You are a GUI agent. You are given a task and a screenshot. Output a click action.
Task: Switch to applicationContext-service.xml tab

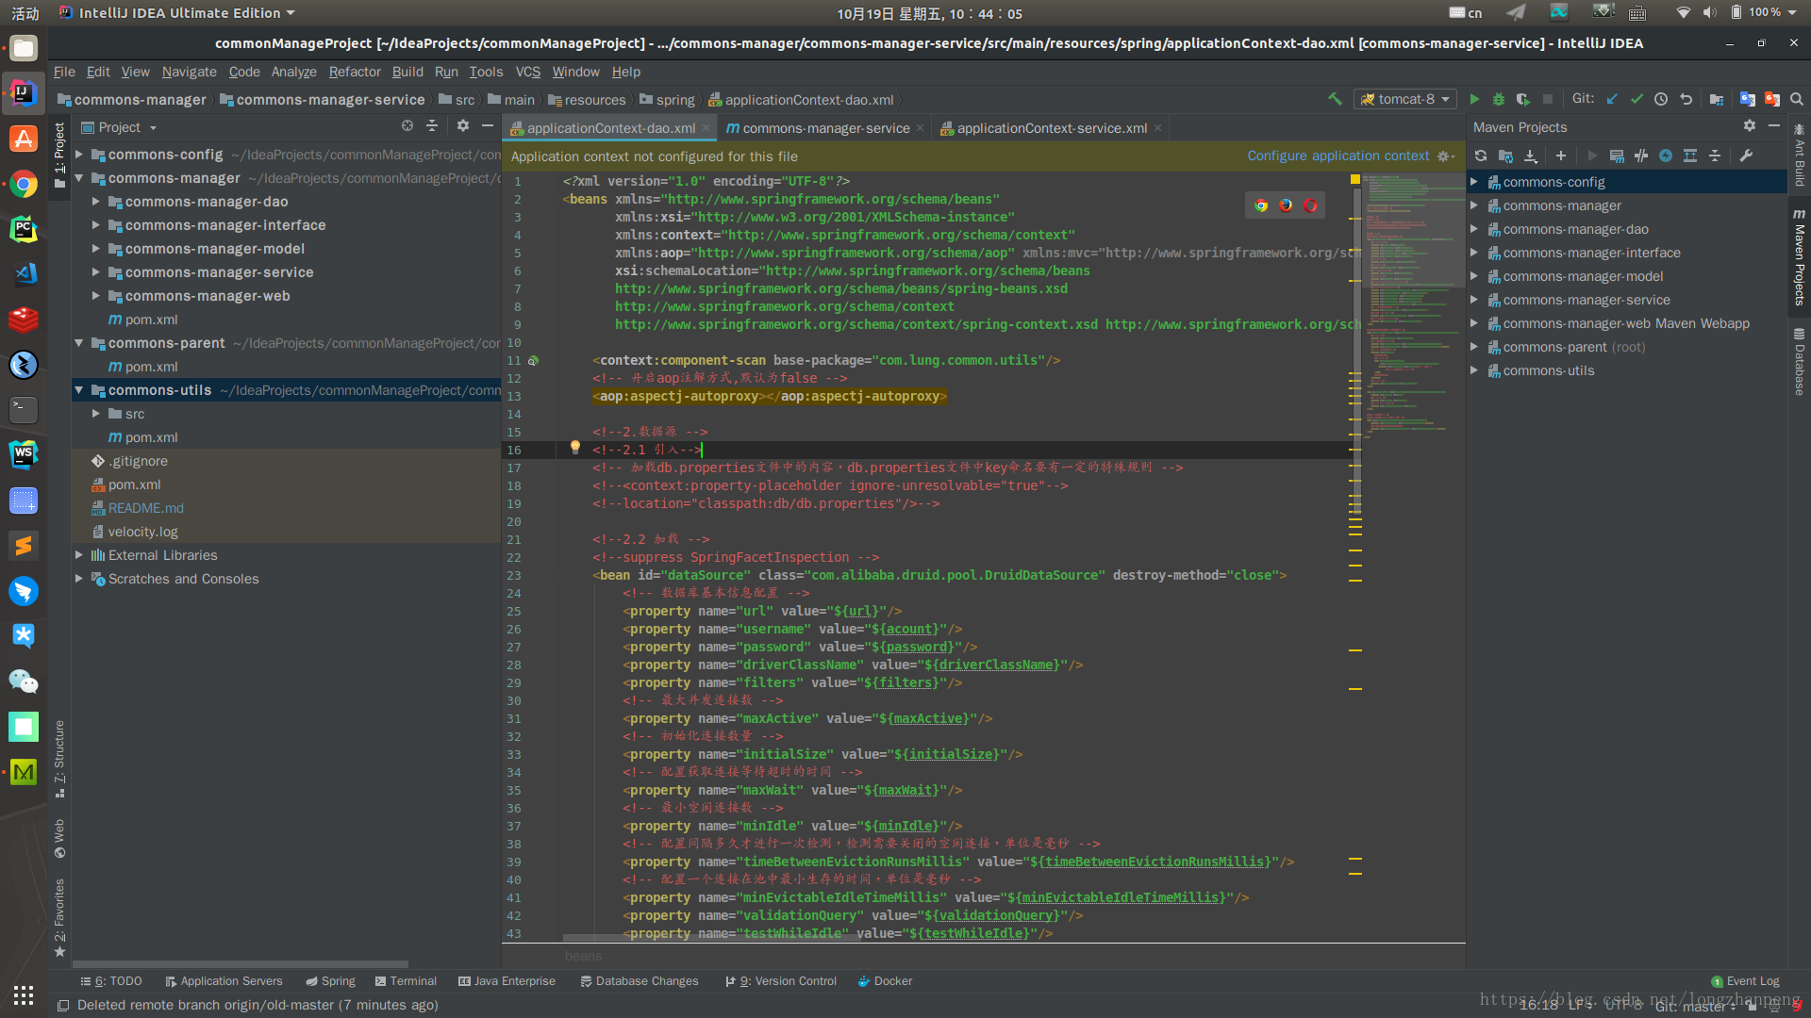(1051, 128)
